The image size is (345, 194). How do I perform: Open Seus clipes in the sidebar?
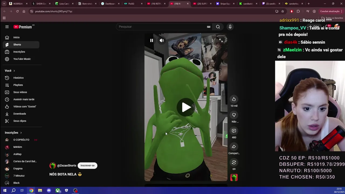click(x=21, y=121)
